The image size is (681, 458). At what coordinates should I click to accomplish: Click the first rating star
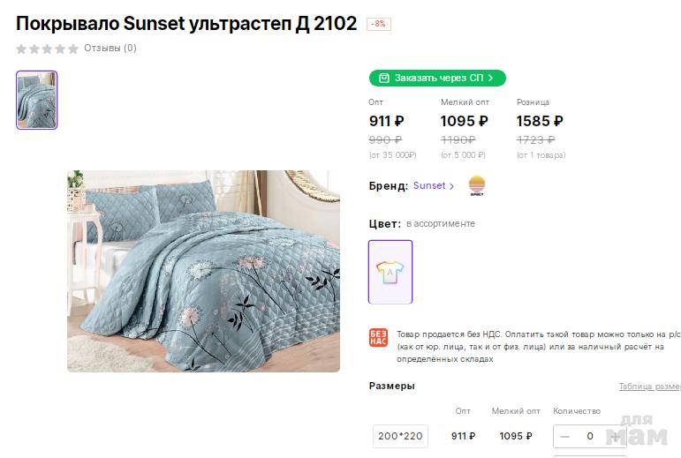coord(22,49)
